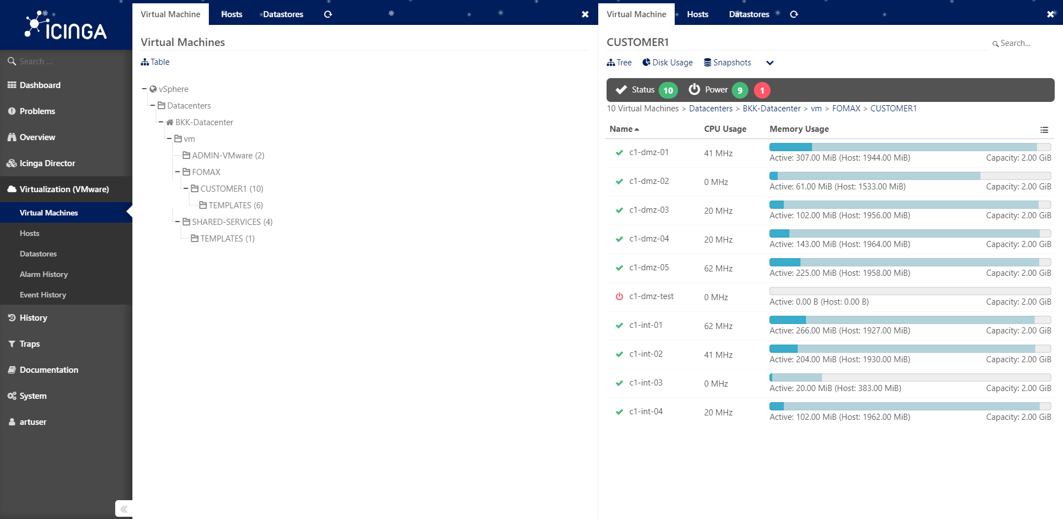Collapse the Datacenters tree node
This screenshot has height=519, width=1063.
pos(152,105)
